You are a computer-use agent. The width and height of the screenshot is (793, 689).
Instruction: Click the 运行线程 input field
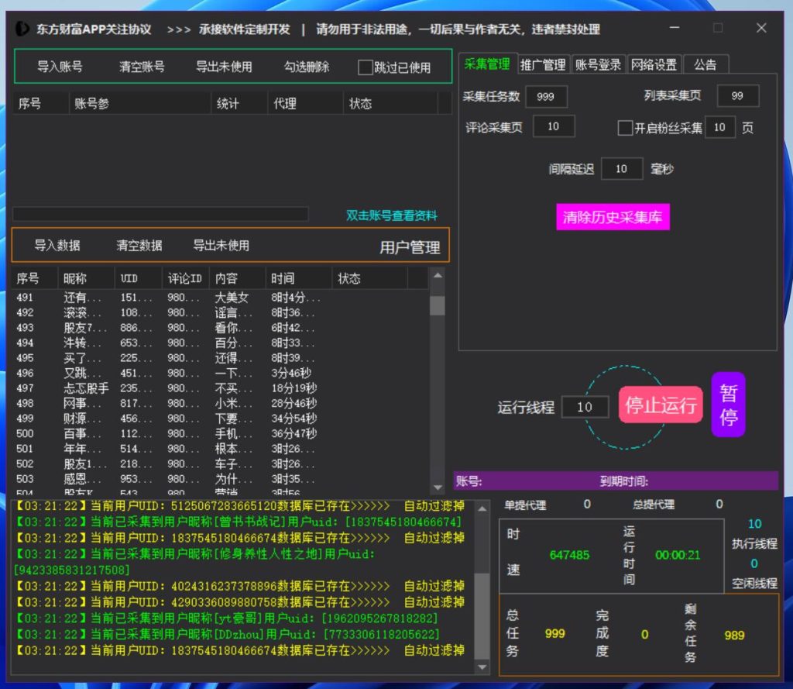tap(585, 407)
